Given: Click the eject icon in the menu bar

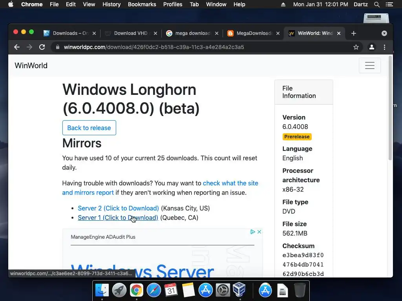Looking at the screenshot, I should (x=283, y=4).
